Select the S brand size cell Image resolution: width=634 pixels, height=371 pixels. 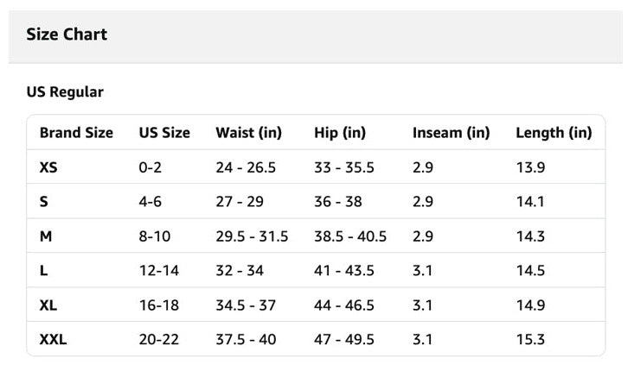(43, 202)
